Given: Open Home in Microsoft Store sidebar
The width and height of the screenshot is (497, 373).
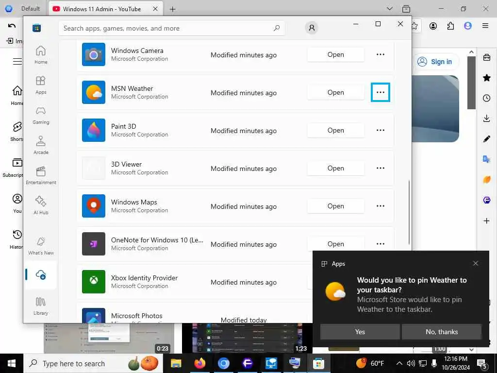Looking at the screenshot, I should [x=41, y=55].
